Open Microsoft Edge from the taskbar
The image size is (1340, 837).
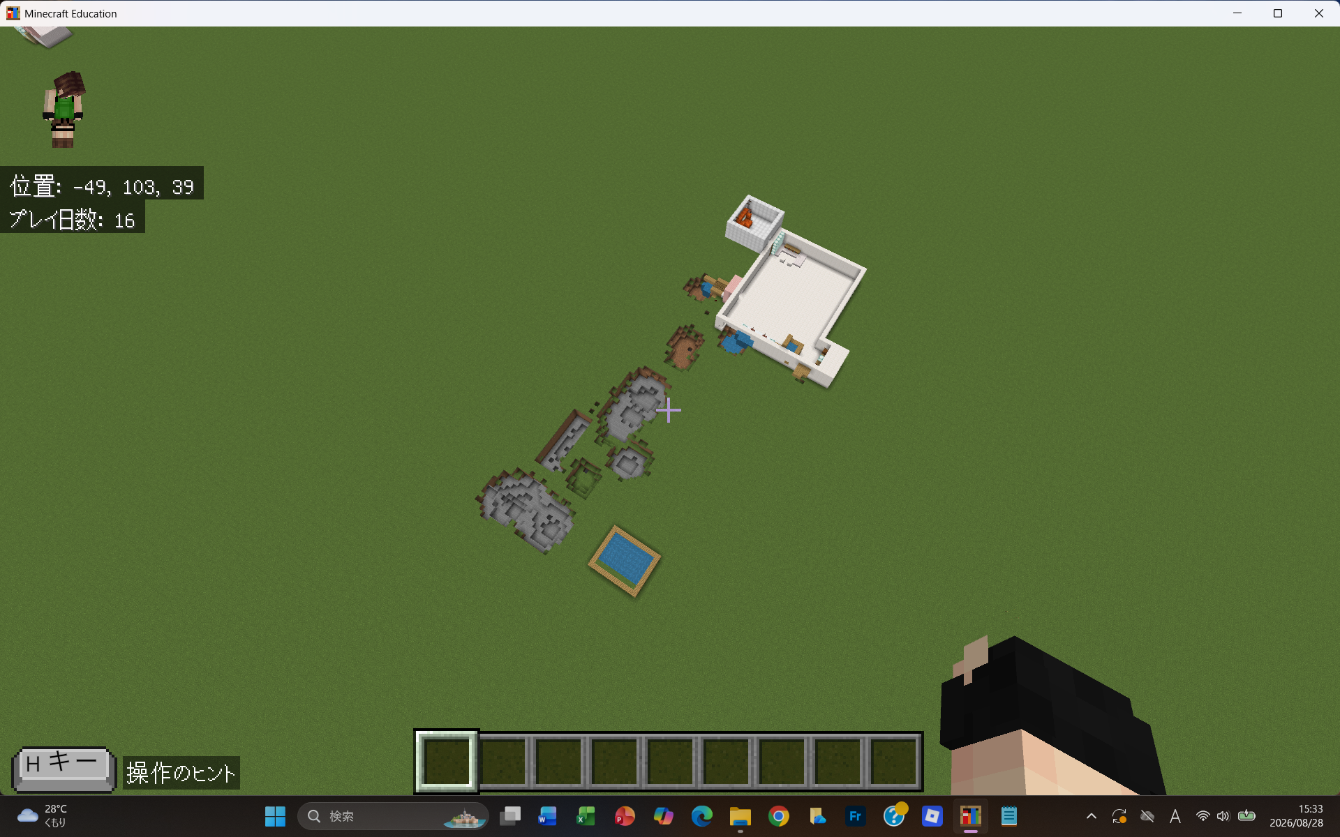click(x=701, y=816)
